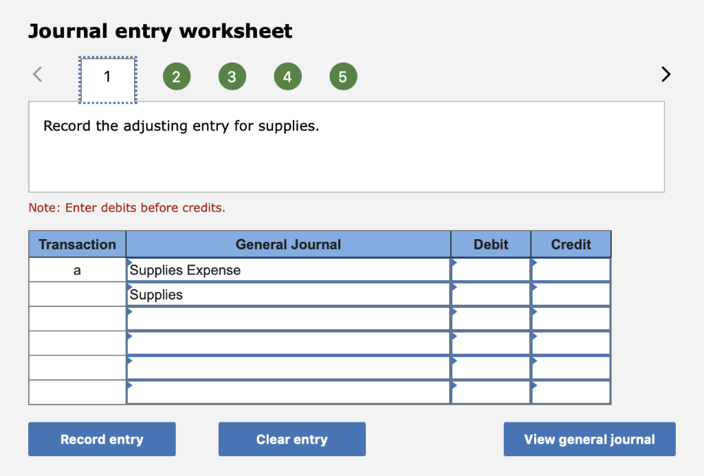Open third row General Journal account dropdown
704x476 pixels.
click(288, 319)
